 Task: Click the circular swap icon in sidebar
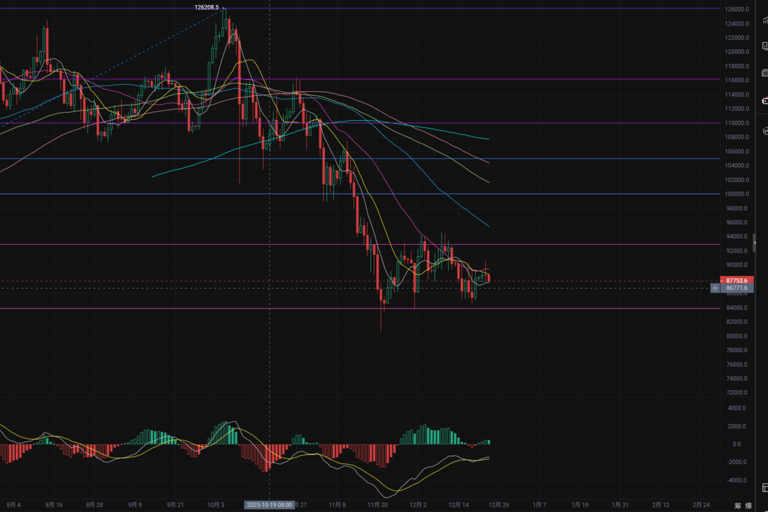tap(765, 131)
